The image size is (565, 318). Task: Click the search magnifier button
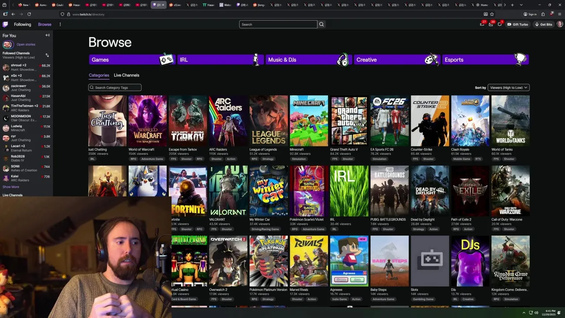(x=321, y=24)
